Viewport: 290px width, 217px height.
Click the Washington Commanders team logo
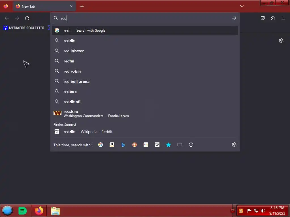point(57,113)
